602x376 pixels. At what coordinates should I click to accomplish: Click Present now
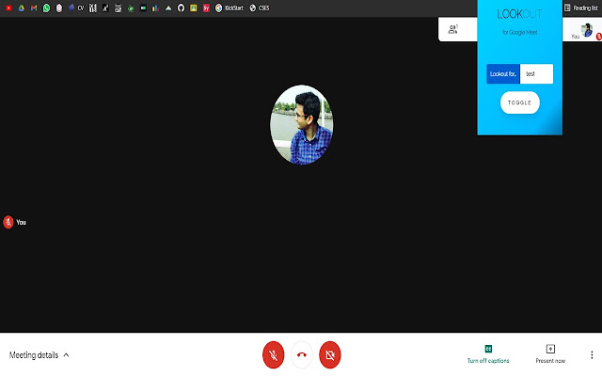tap(550, 354)
